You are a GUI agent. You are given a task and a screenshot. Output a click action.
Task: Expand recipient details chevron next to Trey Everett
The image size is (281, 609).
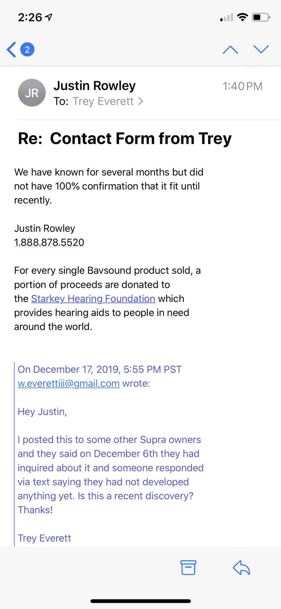pos(141,101)
